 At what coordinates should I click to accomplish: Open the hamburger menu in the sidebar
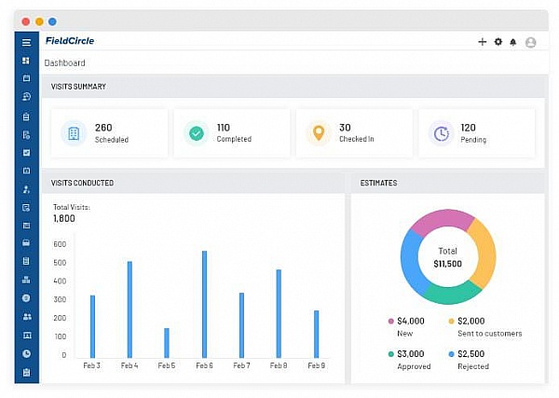[26, 43]
